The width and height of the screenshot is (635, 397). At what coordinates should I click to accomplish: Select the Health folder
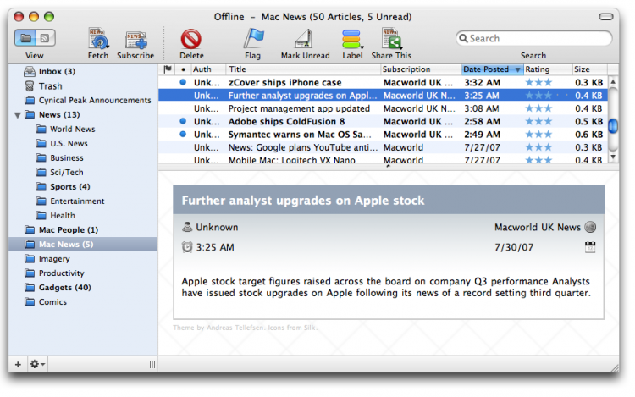[x=83, y=216]
